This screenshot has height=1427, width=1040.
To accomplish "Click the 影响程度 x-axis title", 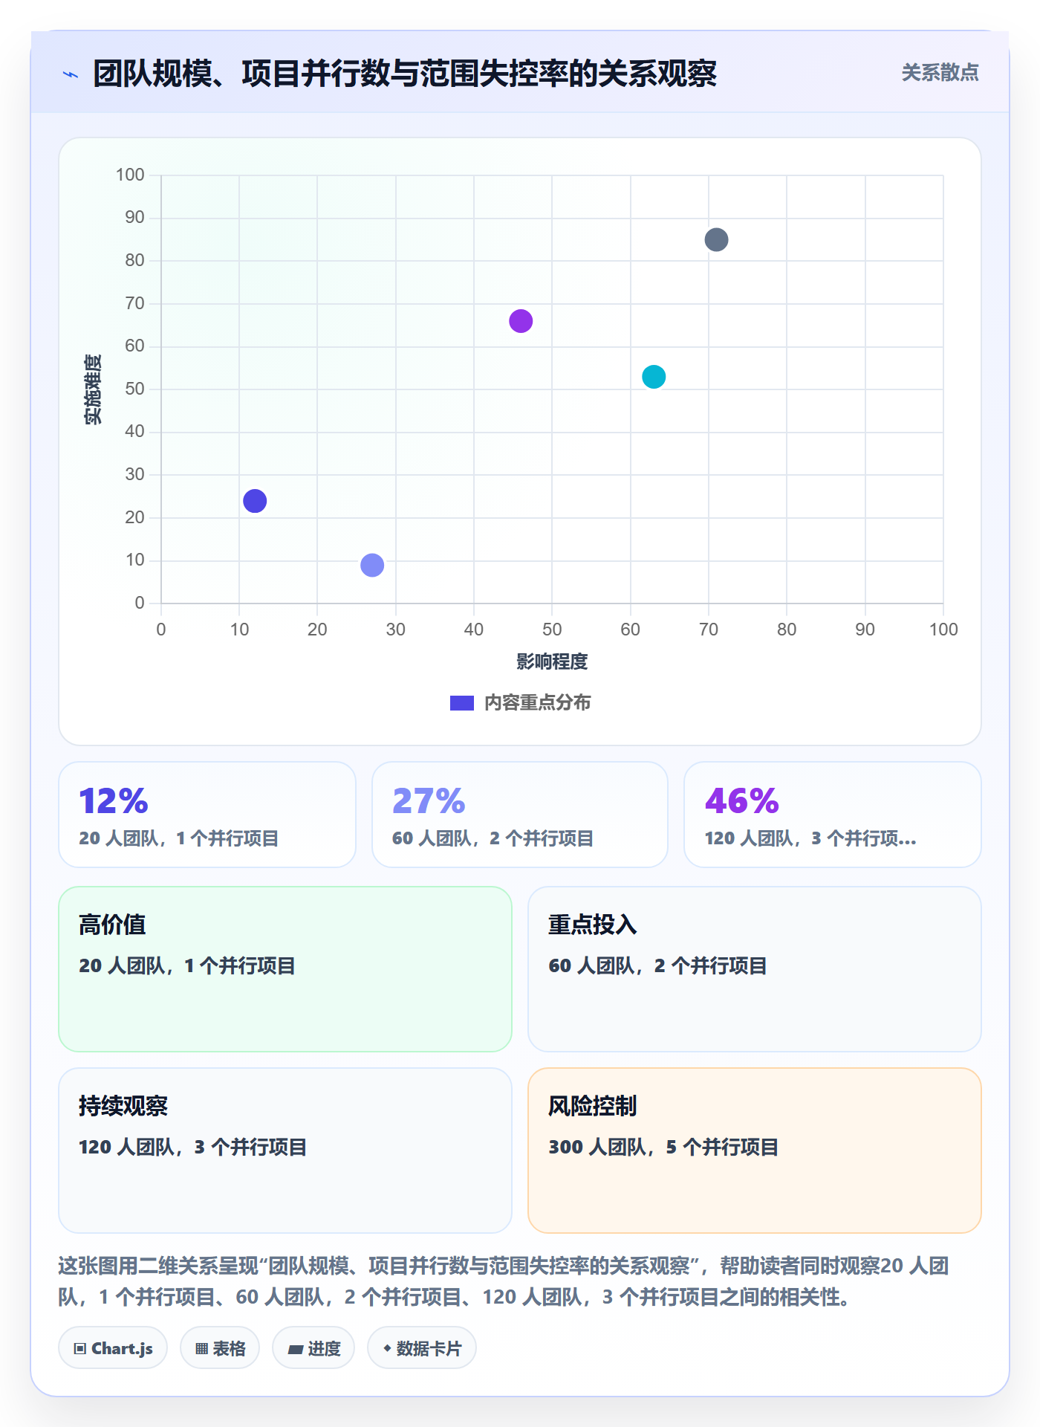I will point(552,661).
